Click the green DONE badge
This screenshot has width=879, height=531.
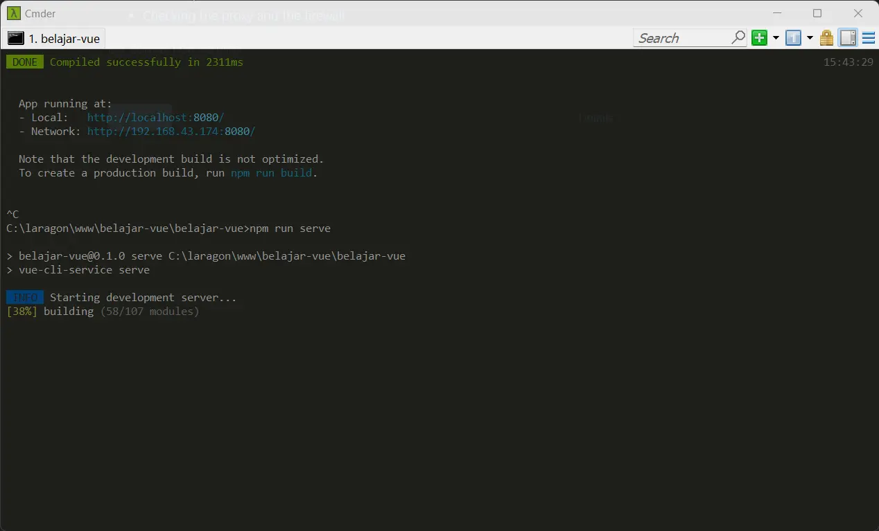(25, 62)
